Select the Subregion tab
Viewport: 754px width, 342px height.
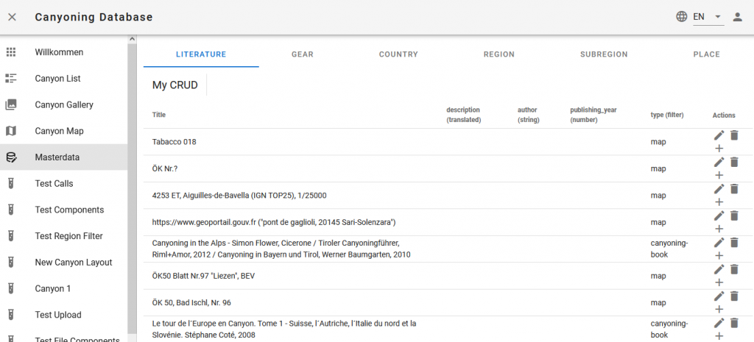coord(604,54)
